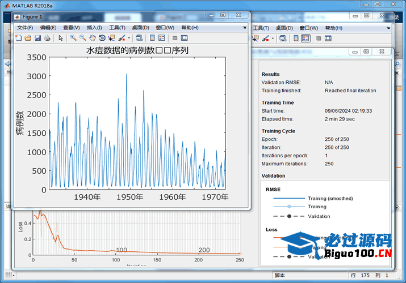Image resolution: width=406 pixels, height=283 pixels.
Task: Open 插入(I) menu in Figure 1
Action: (x=94, y=28)
